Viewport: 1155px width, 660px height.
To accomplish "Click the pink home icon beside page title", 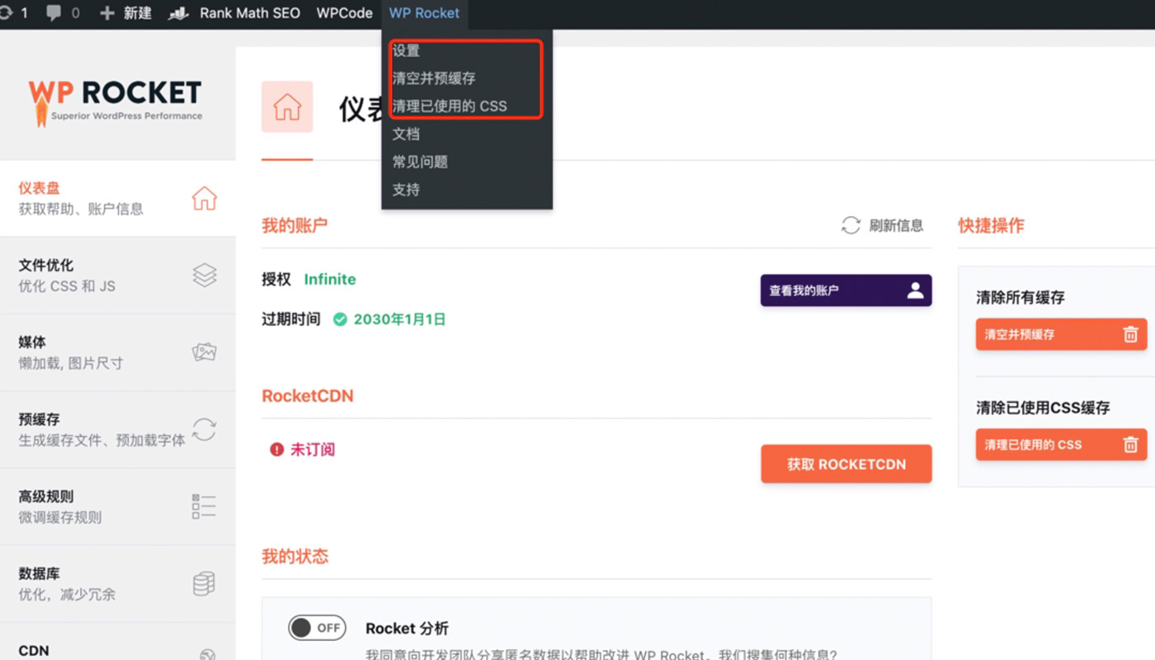I will (287, 106).
